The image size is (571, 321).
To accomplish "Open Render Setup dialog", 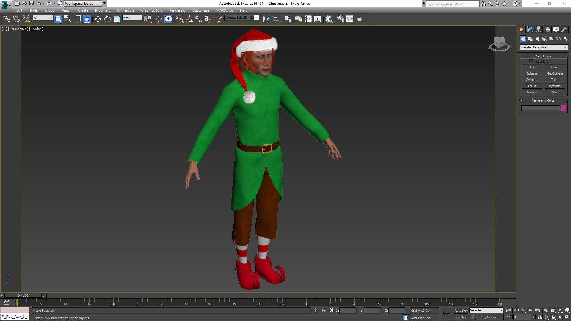I will point(340,19).
